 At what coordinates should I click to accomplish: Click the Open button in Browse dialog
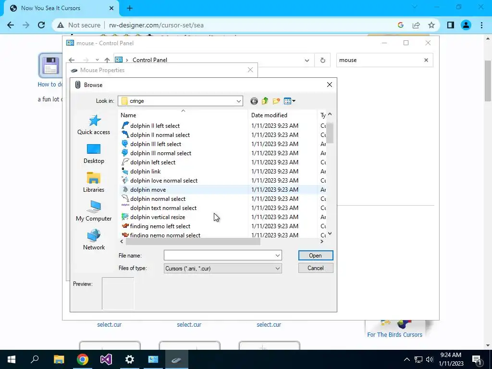[315, 256]
